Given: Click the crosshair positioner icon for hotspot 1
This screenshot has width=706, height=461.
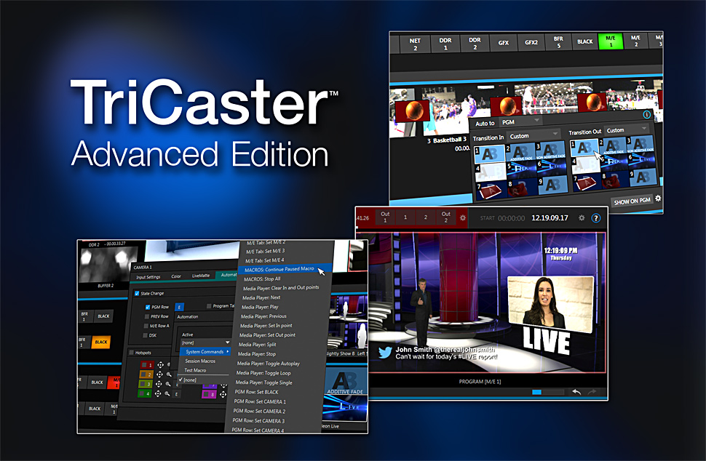Looking at the screenshot, I should coord(159,366).
